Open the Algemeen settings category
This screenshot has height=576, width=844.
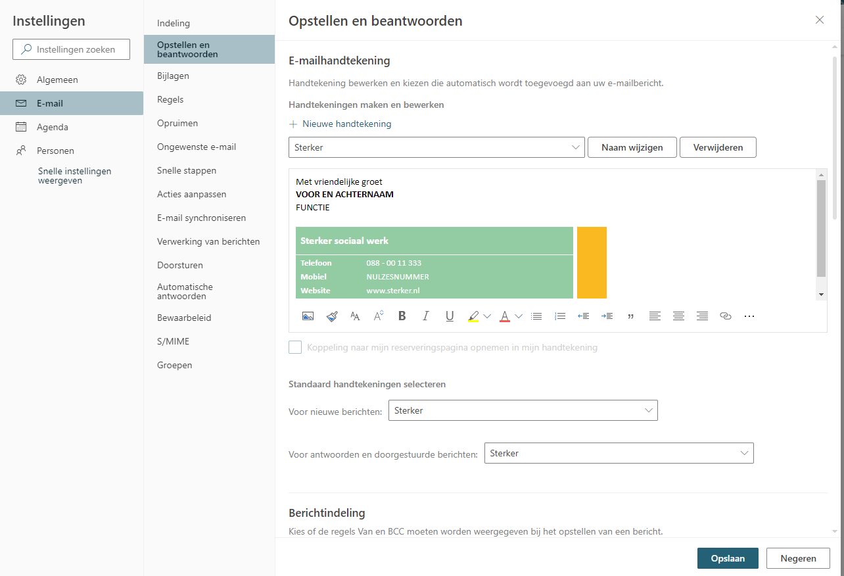72,80
